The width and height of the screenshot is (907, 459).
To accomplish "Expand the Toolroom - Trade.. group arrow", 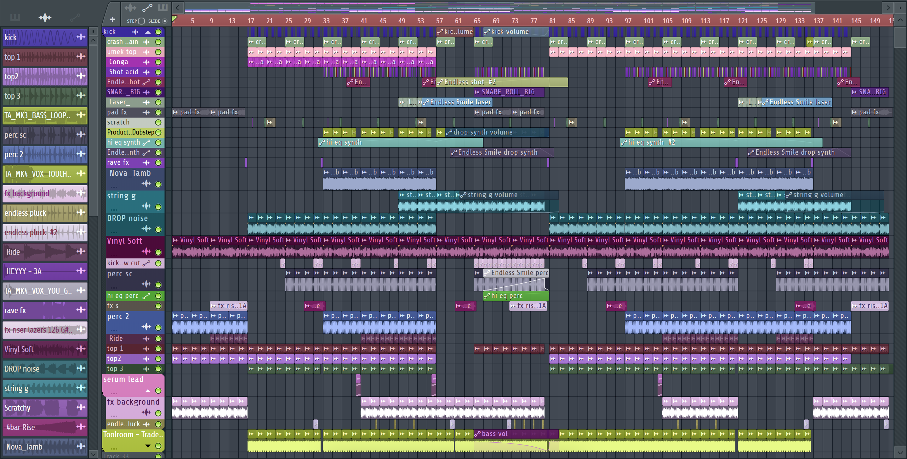I will point(148,446).
